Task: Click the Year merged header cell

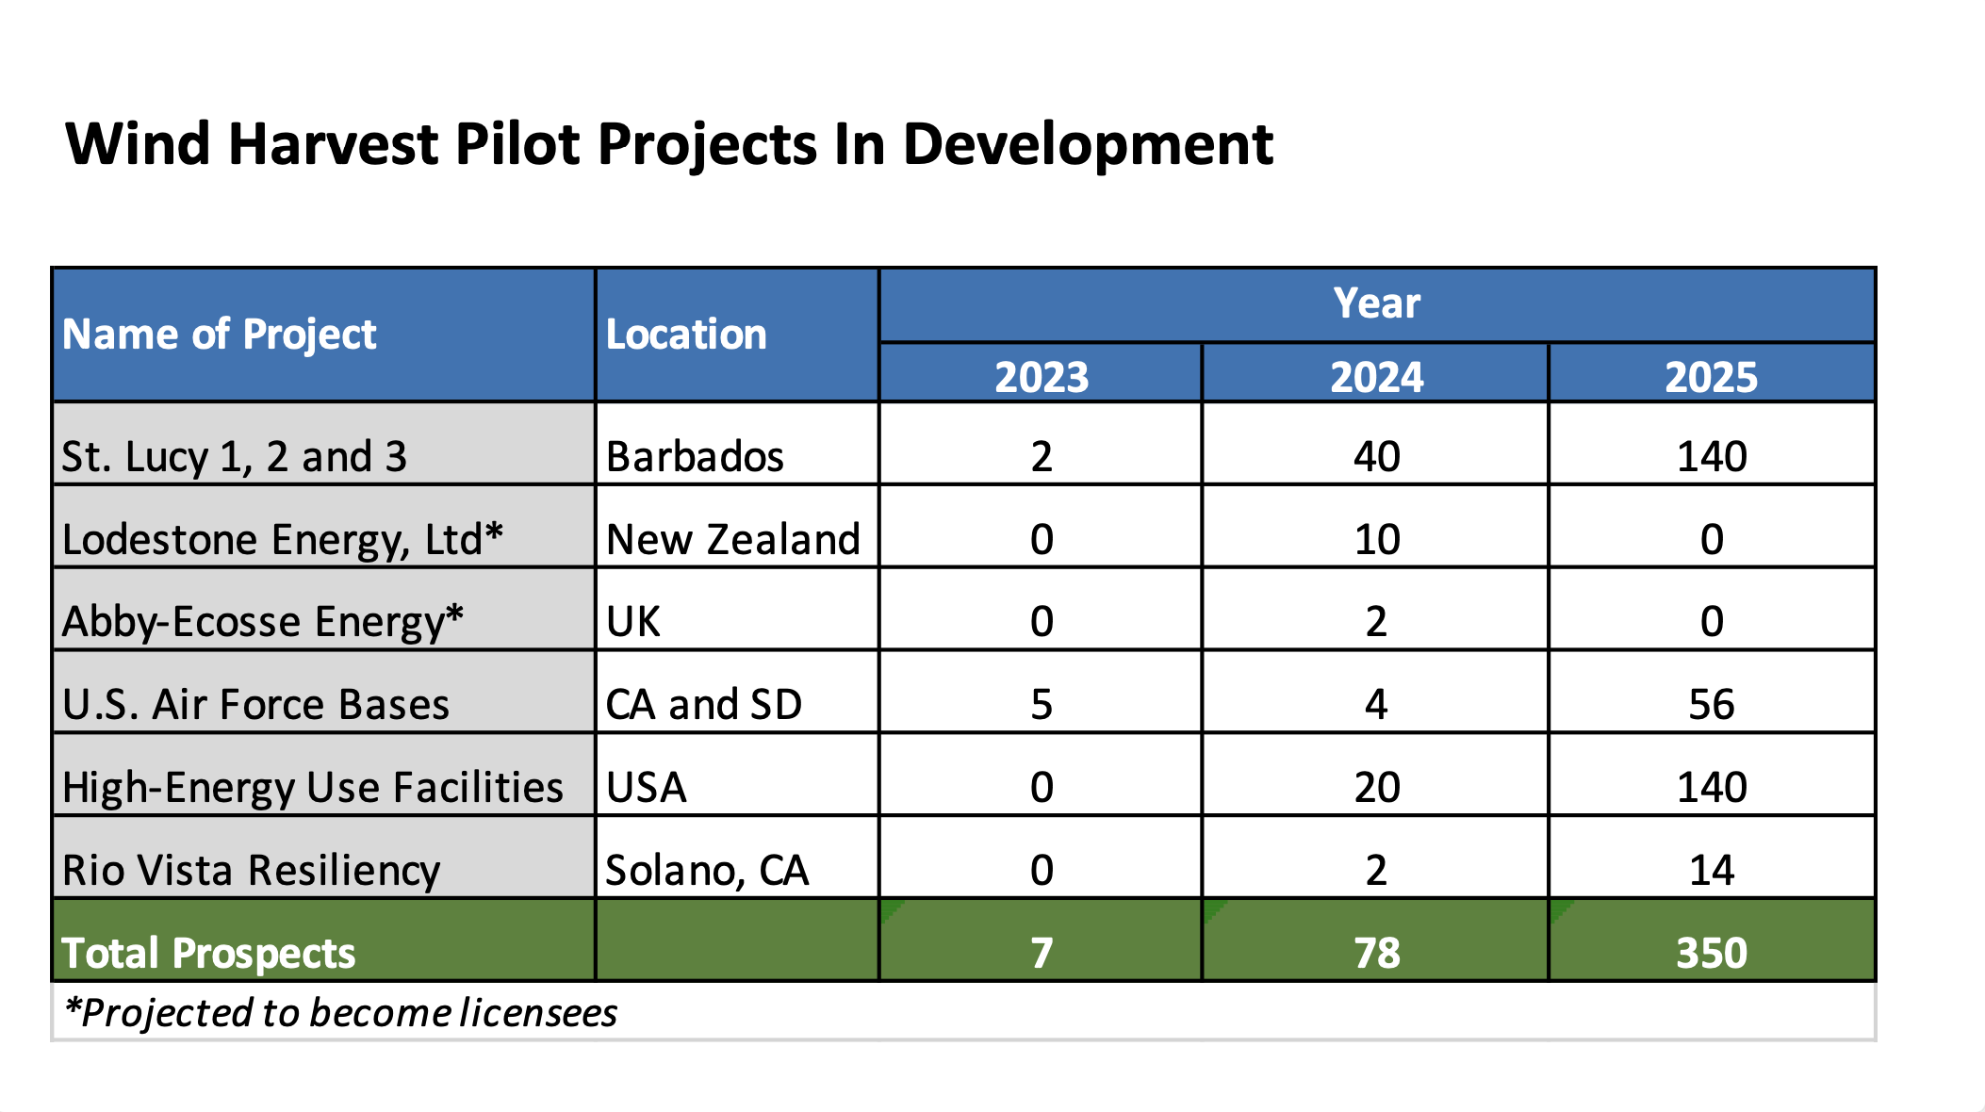Action: (1376, 303)
